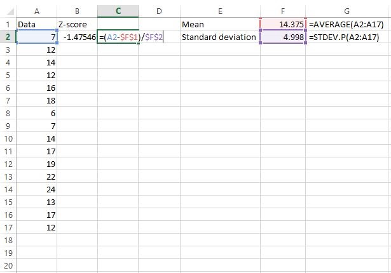Click cell A16 containing 17
Screen dimensions: 391x273
tap(37, 215)
